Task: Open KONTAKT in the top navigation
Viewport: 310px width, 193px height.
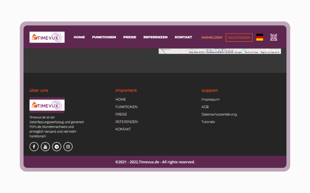Action: coord(183,37)
